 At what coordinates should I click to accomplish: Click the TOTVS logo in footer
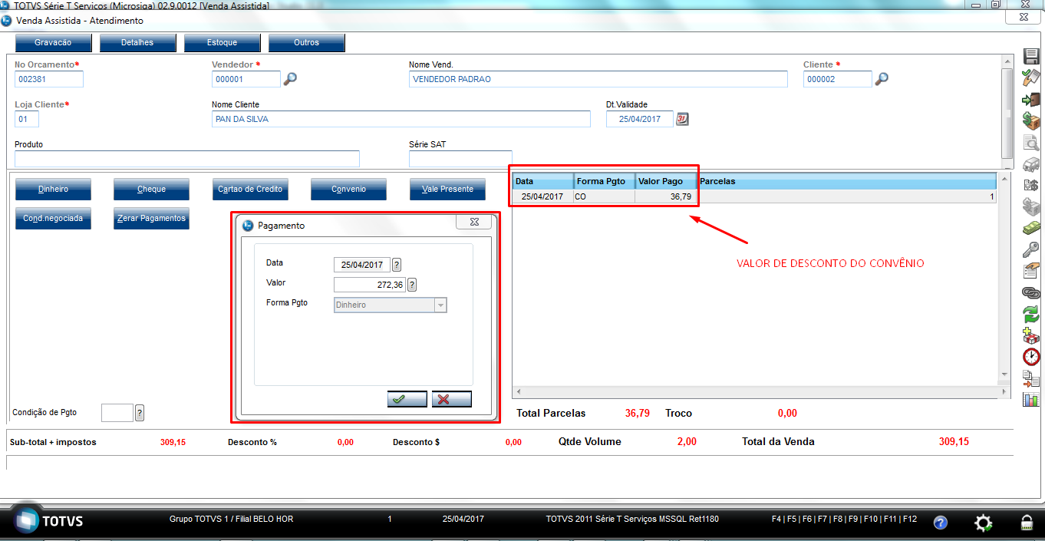50,522
